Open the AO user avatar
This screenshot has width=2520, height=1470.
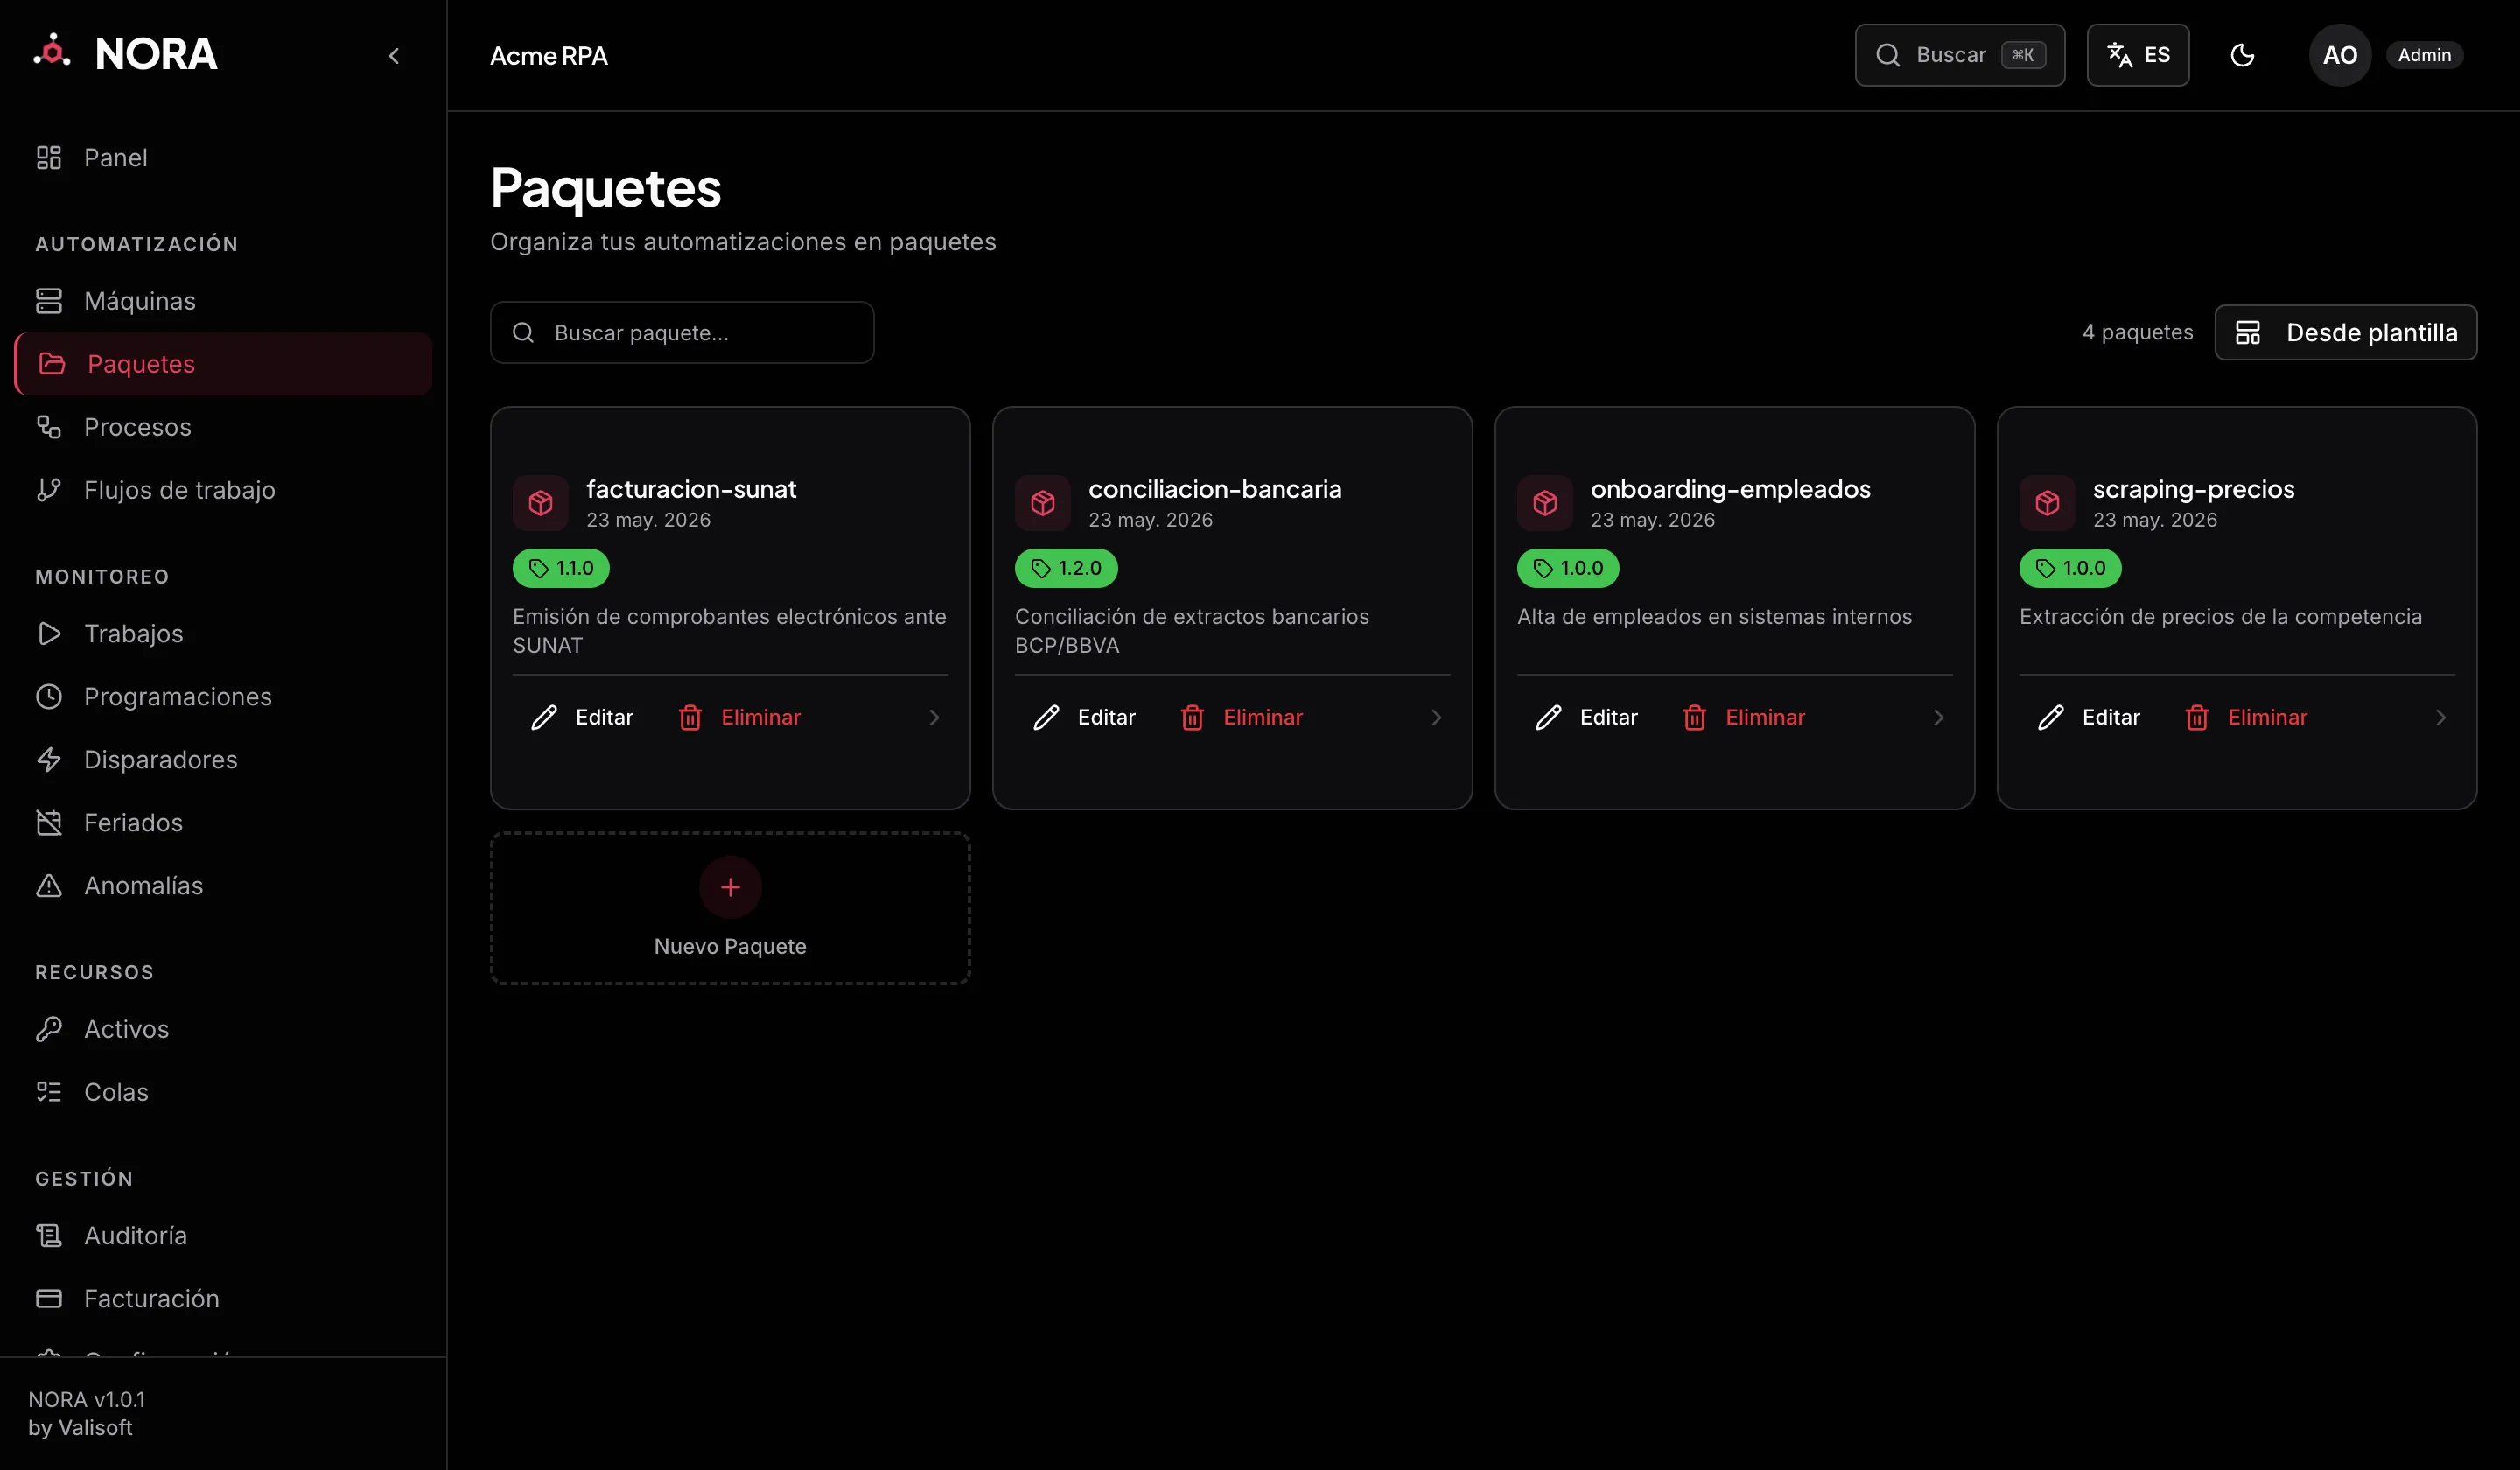[x=2339, y=55]
